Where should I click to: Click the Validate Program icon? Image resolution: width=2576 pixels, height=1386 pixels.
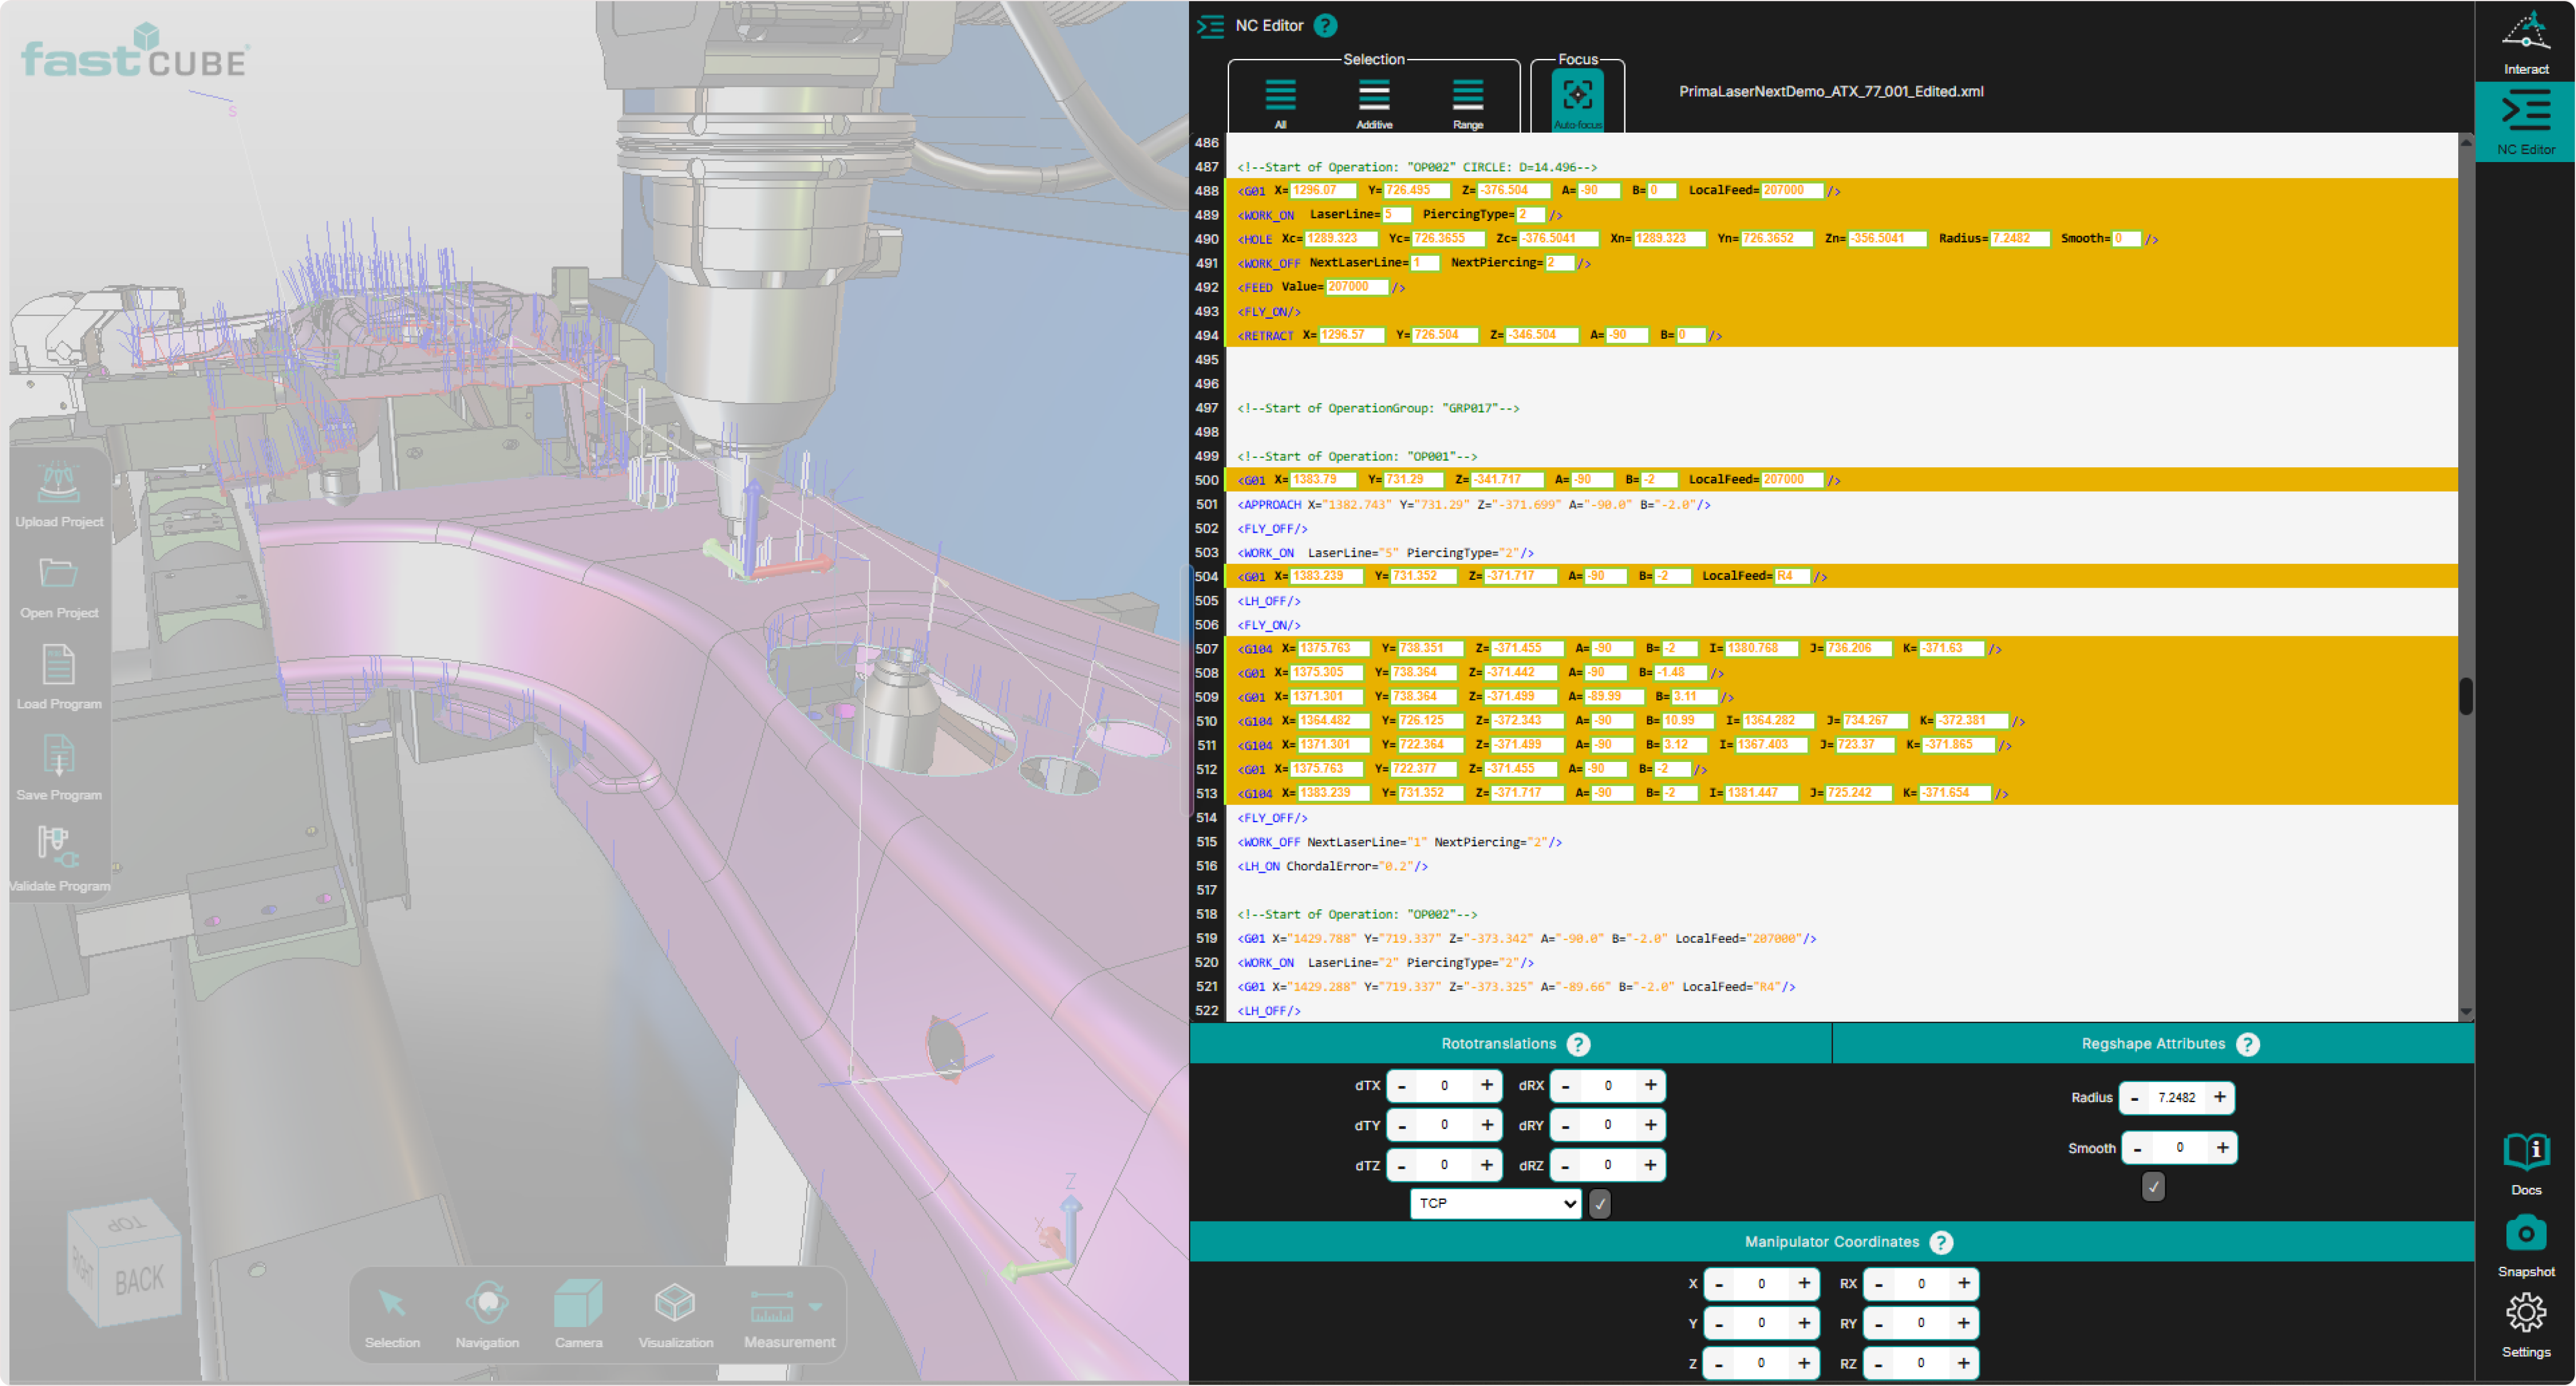pyautogui.click(x=58, y=848)
